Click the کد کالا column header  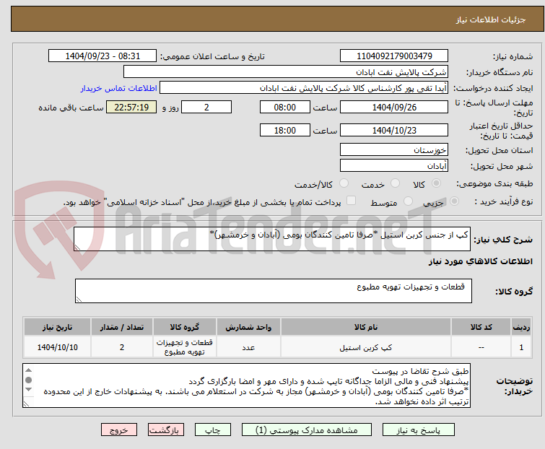[481, 327]
